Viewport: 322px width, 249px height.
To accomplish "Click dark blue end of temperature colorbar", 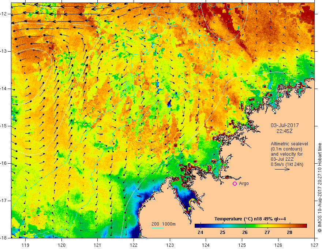I will pos(197,226).
